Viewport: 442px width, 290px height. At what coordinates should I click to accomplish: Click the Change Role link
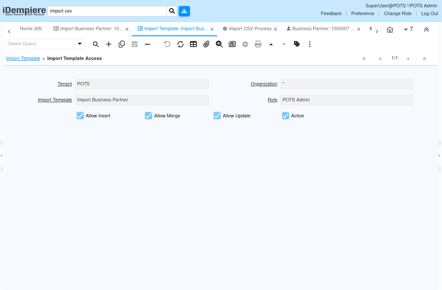click(x=398, y=13)
